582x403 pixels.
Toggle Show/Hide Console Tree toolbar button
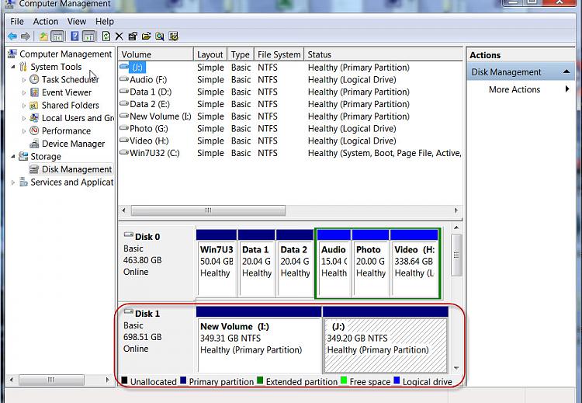point(57,36)
